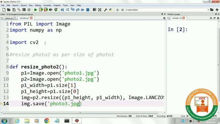Screen dimensions: 220x124
Task: Click the editor browse tabs icon
Action: coord(2,18)
